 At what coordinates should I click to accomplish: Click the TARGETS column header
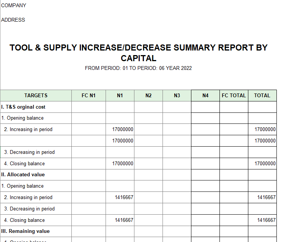pyautogui.click(x=36, y=95)
